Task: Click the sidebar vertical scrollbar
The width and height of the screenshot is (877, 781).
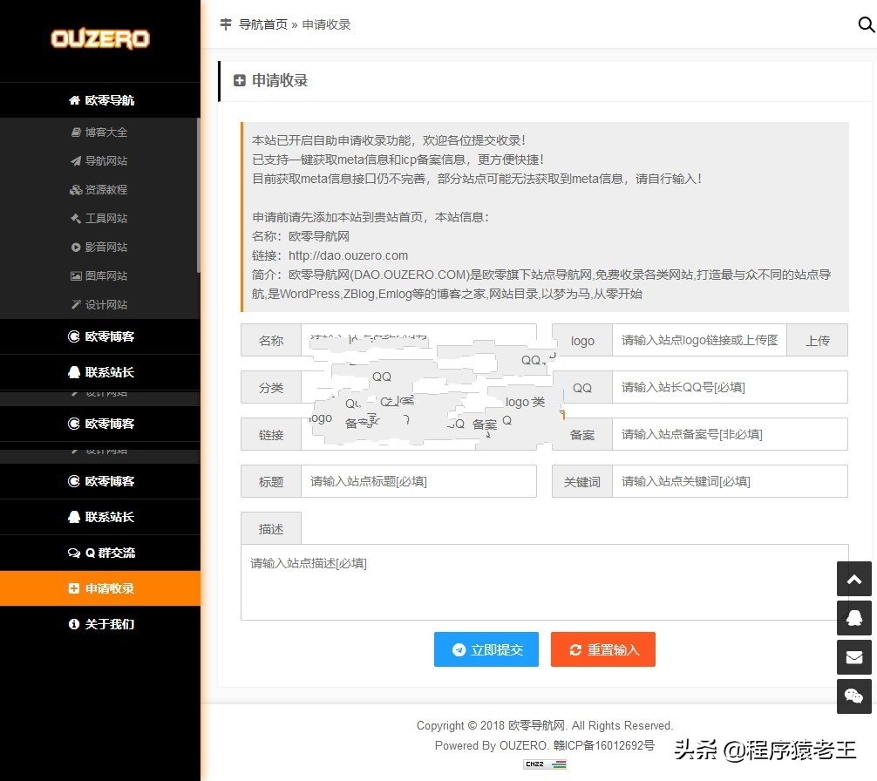Action: pyautogui.click(x=199, y=195)
